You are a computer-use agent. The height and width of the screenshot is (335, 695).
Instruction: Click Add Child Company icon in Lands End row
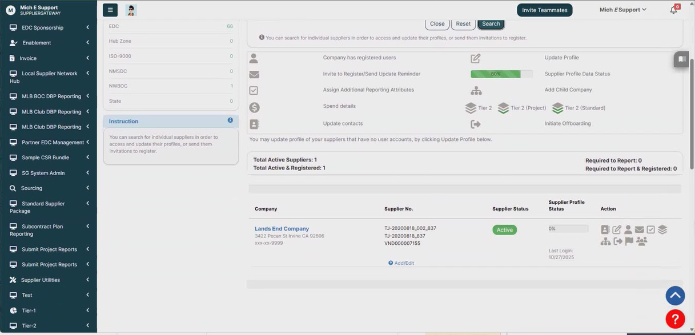pyautogui.click(x=605, y=241)
